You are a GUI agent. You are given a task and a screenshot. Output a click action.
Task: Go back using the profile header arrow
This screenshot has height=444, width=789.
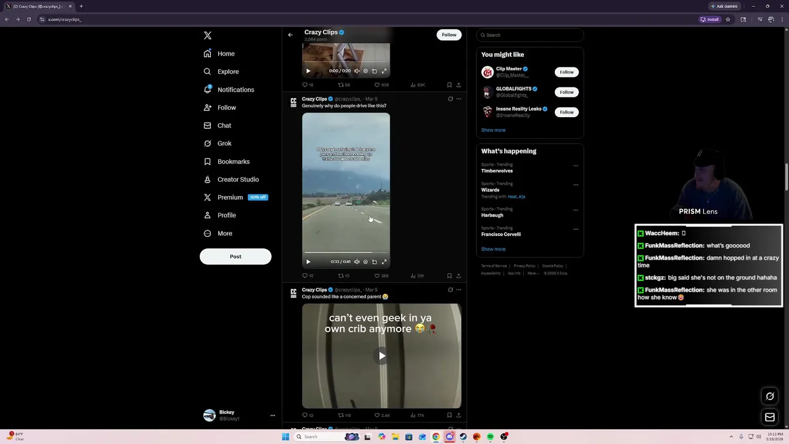click(x=290, y=35)
